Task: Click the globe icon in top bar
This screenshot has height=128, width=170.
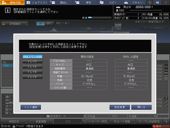Action: pyautogui.click(x=150, y=2)
